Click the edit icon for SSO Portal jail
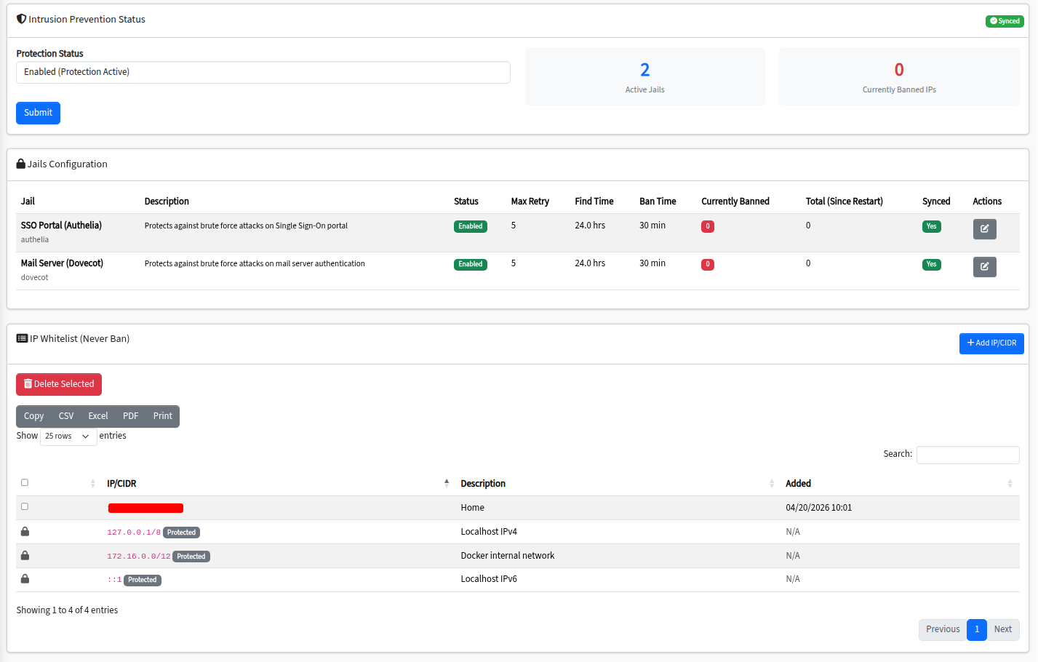1038x662 pixels. [x=984, y=229]
